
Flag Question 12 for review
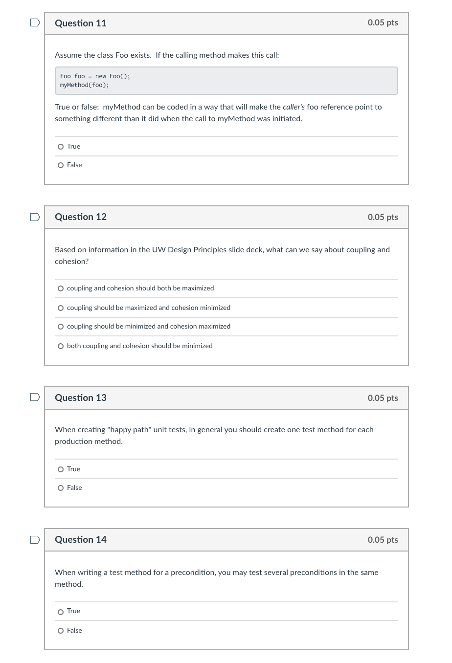[x=34, y=217]
